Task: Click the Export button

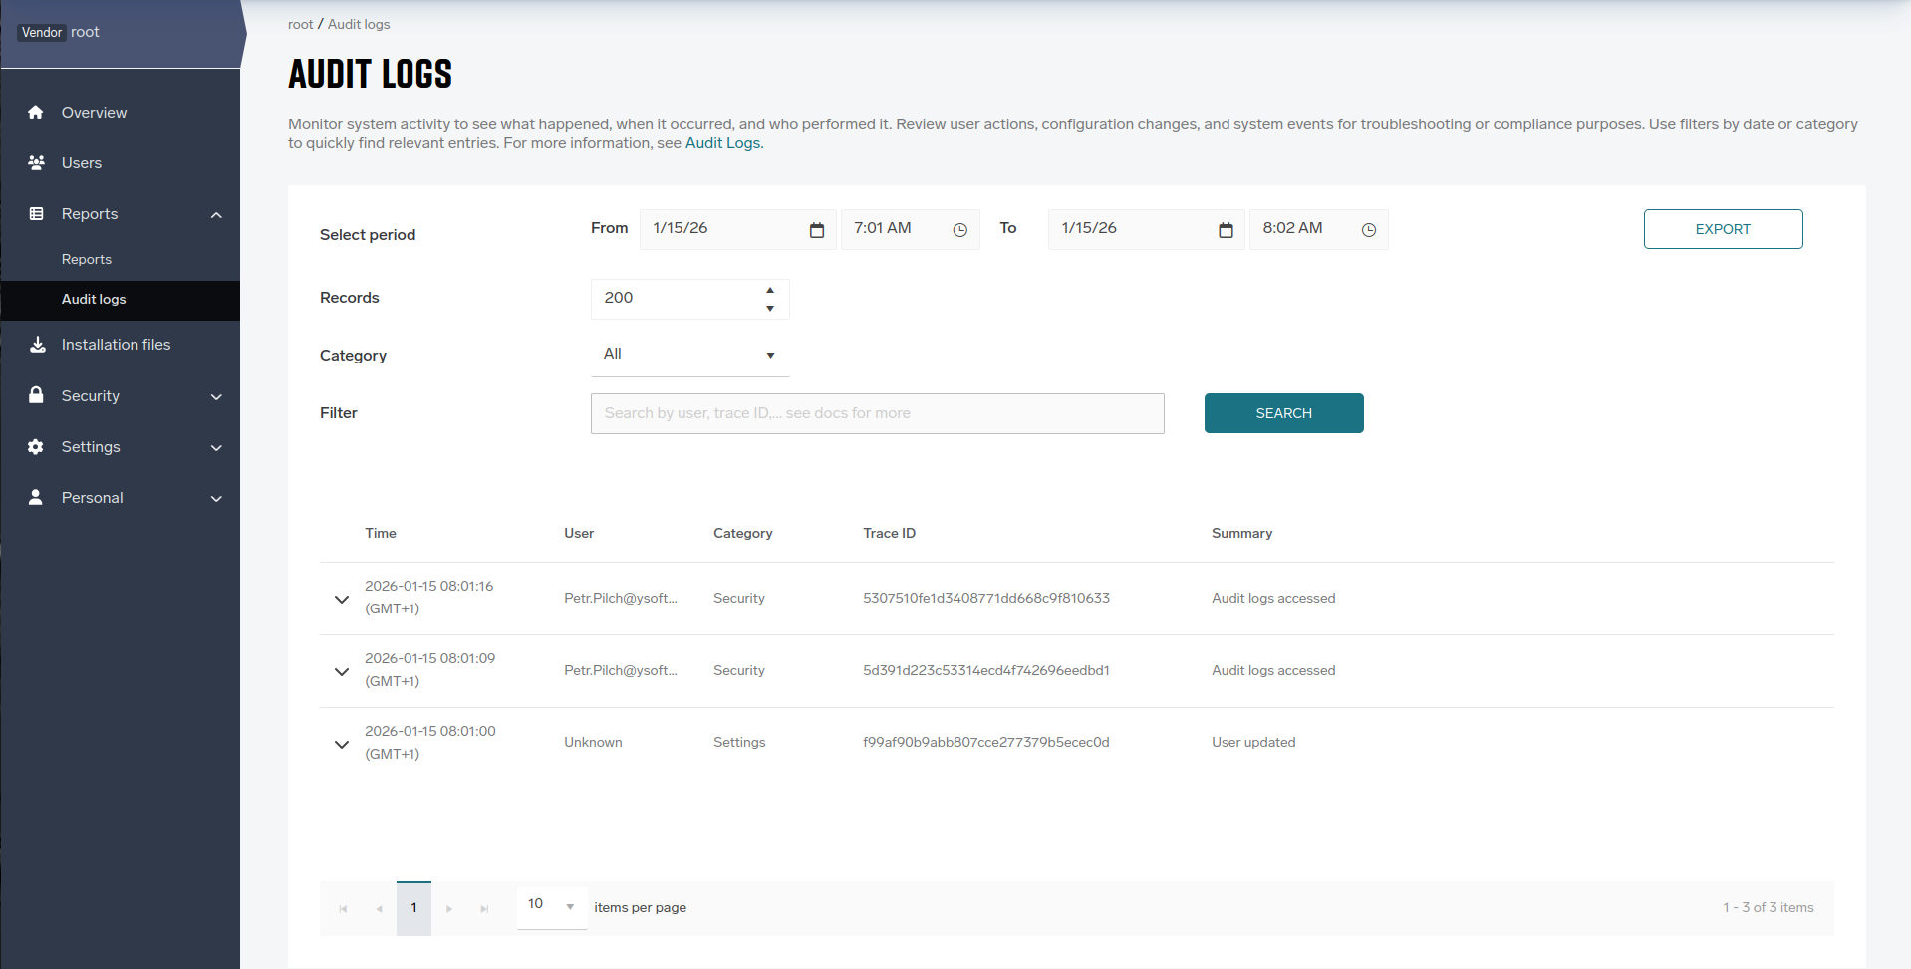Action: coord(1722,229)
